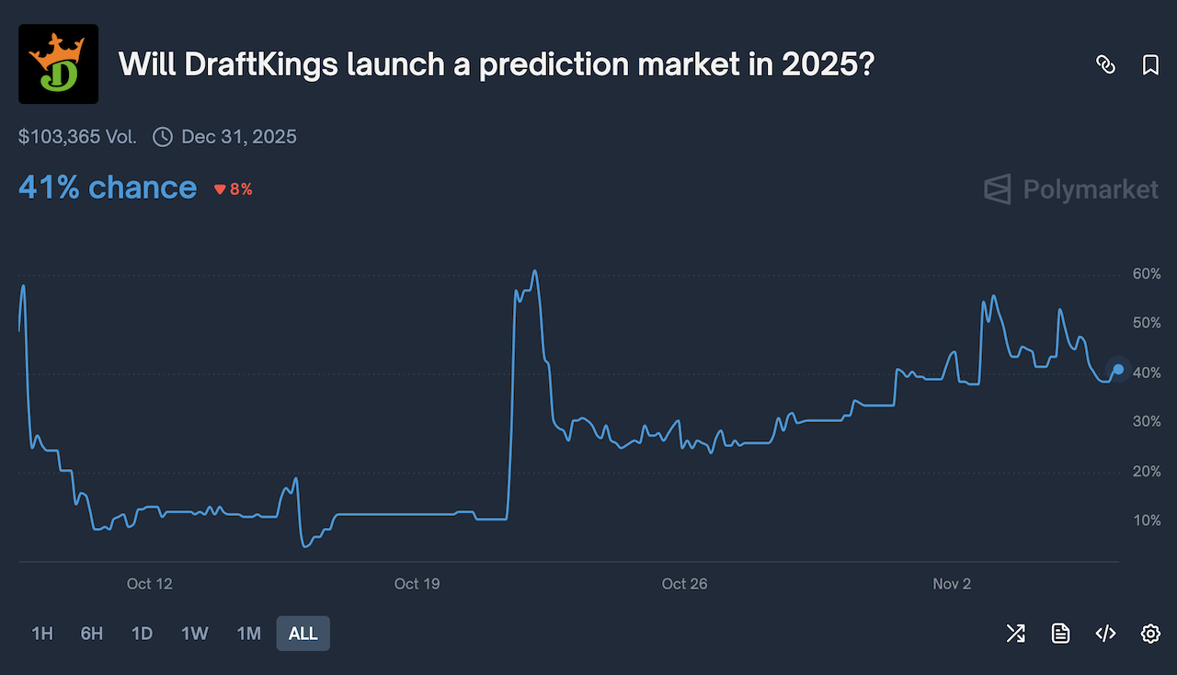Image resolution: width=1177 pixels, height=675 pixels.
Task: Click the embed code icon
Action: pyautogui.click(x=1105, y=634)
